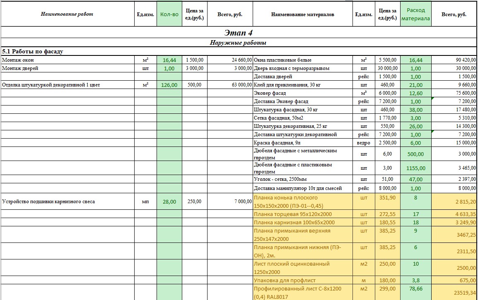Select the material usage value '500,00'
Image resolution: width=478 pixels, height=300 pixels.
[415, 154]
